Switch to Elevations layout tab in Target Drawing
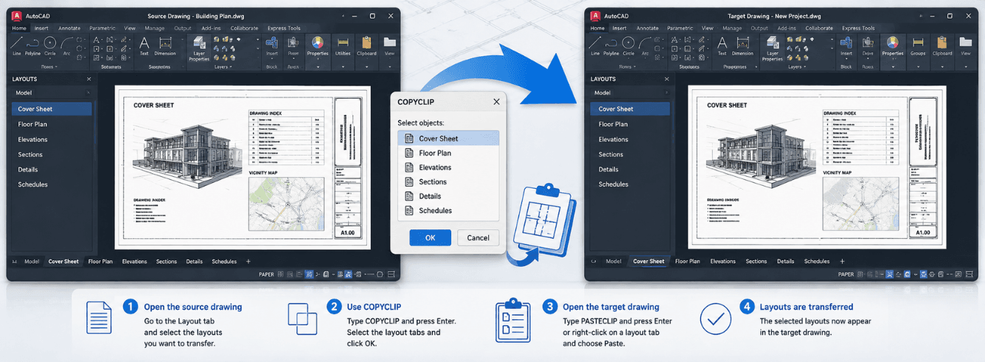The width and height of the screenshot is (985, 362). click(723, 261)
